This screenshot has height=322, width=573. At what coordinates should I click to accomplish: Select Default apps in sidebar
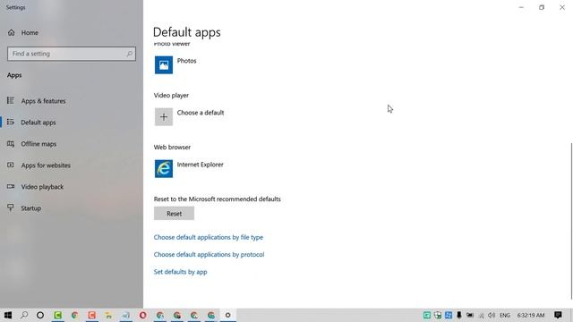click(38, 123)
